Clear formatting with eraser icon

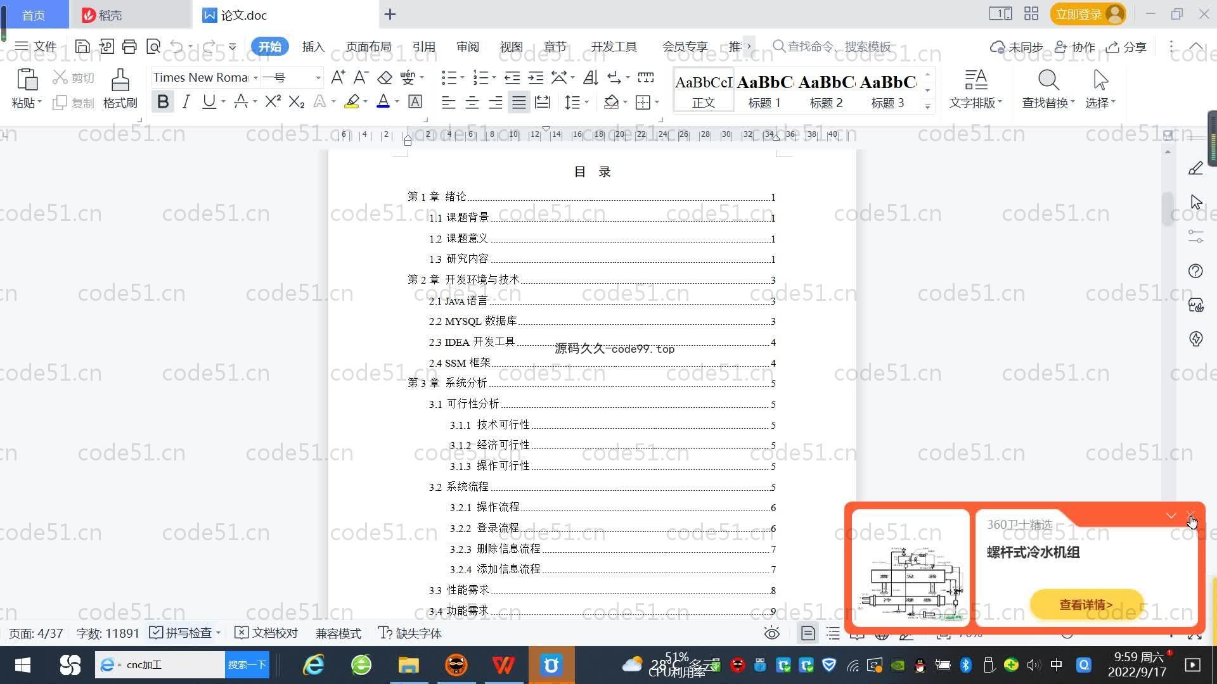[385, 77]
